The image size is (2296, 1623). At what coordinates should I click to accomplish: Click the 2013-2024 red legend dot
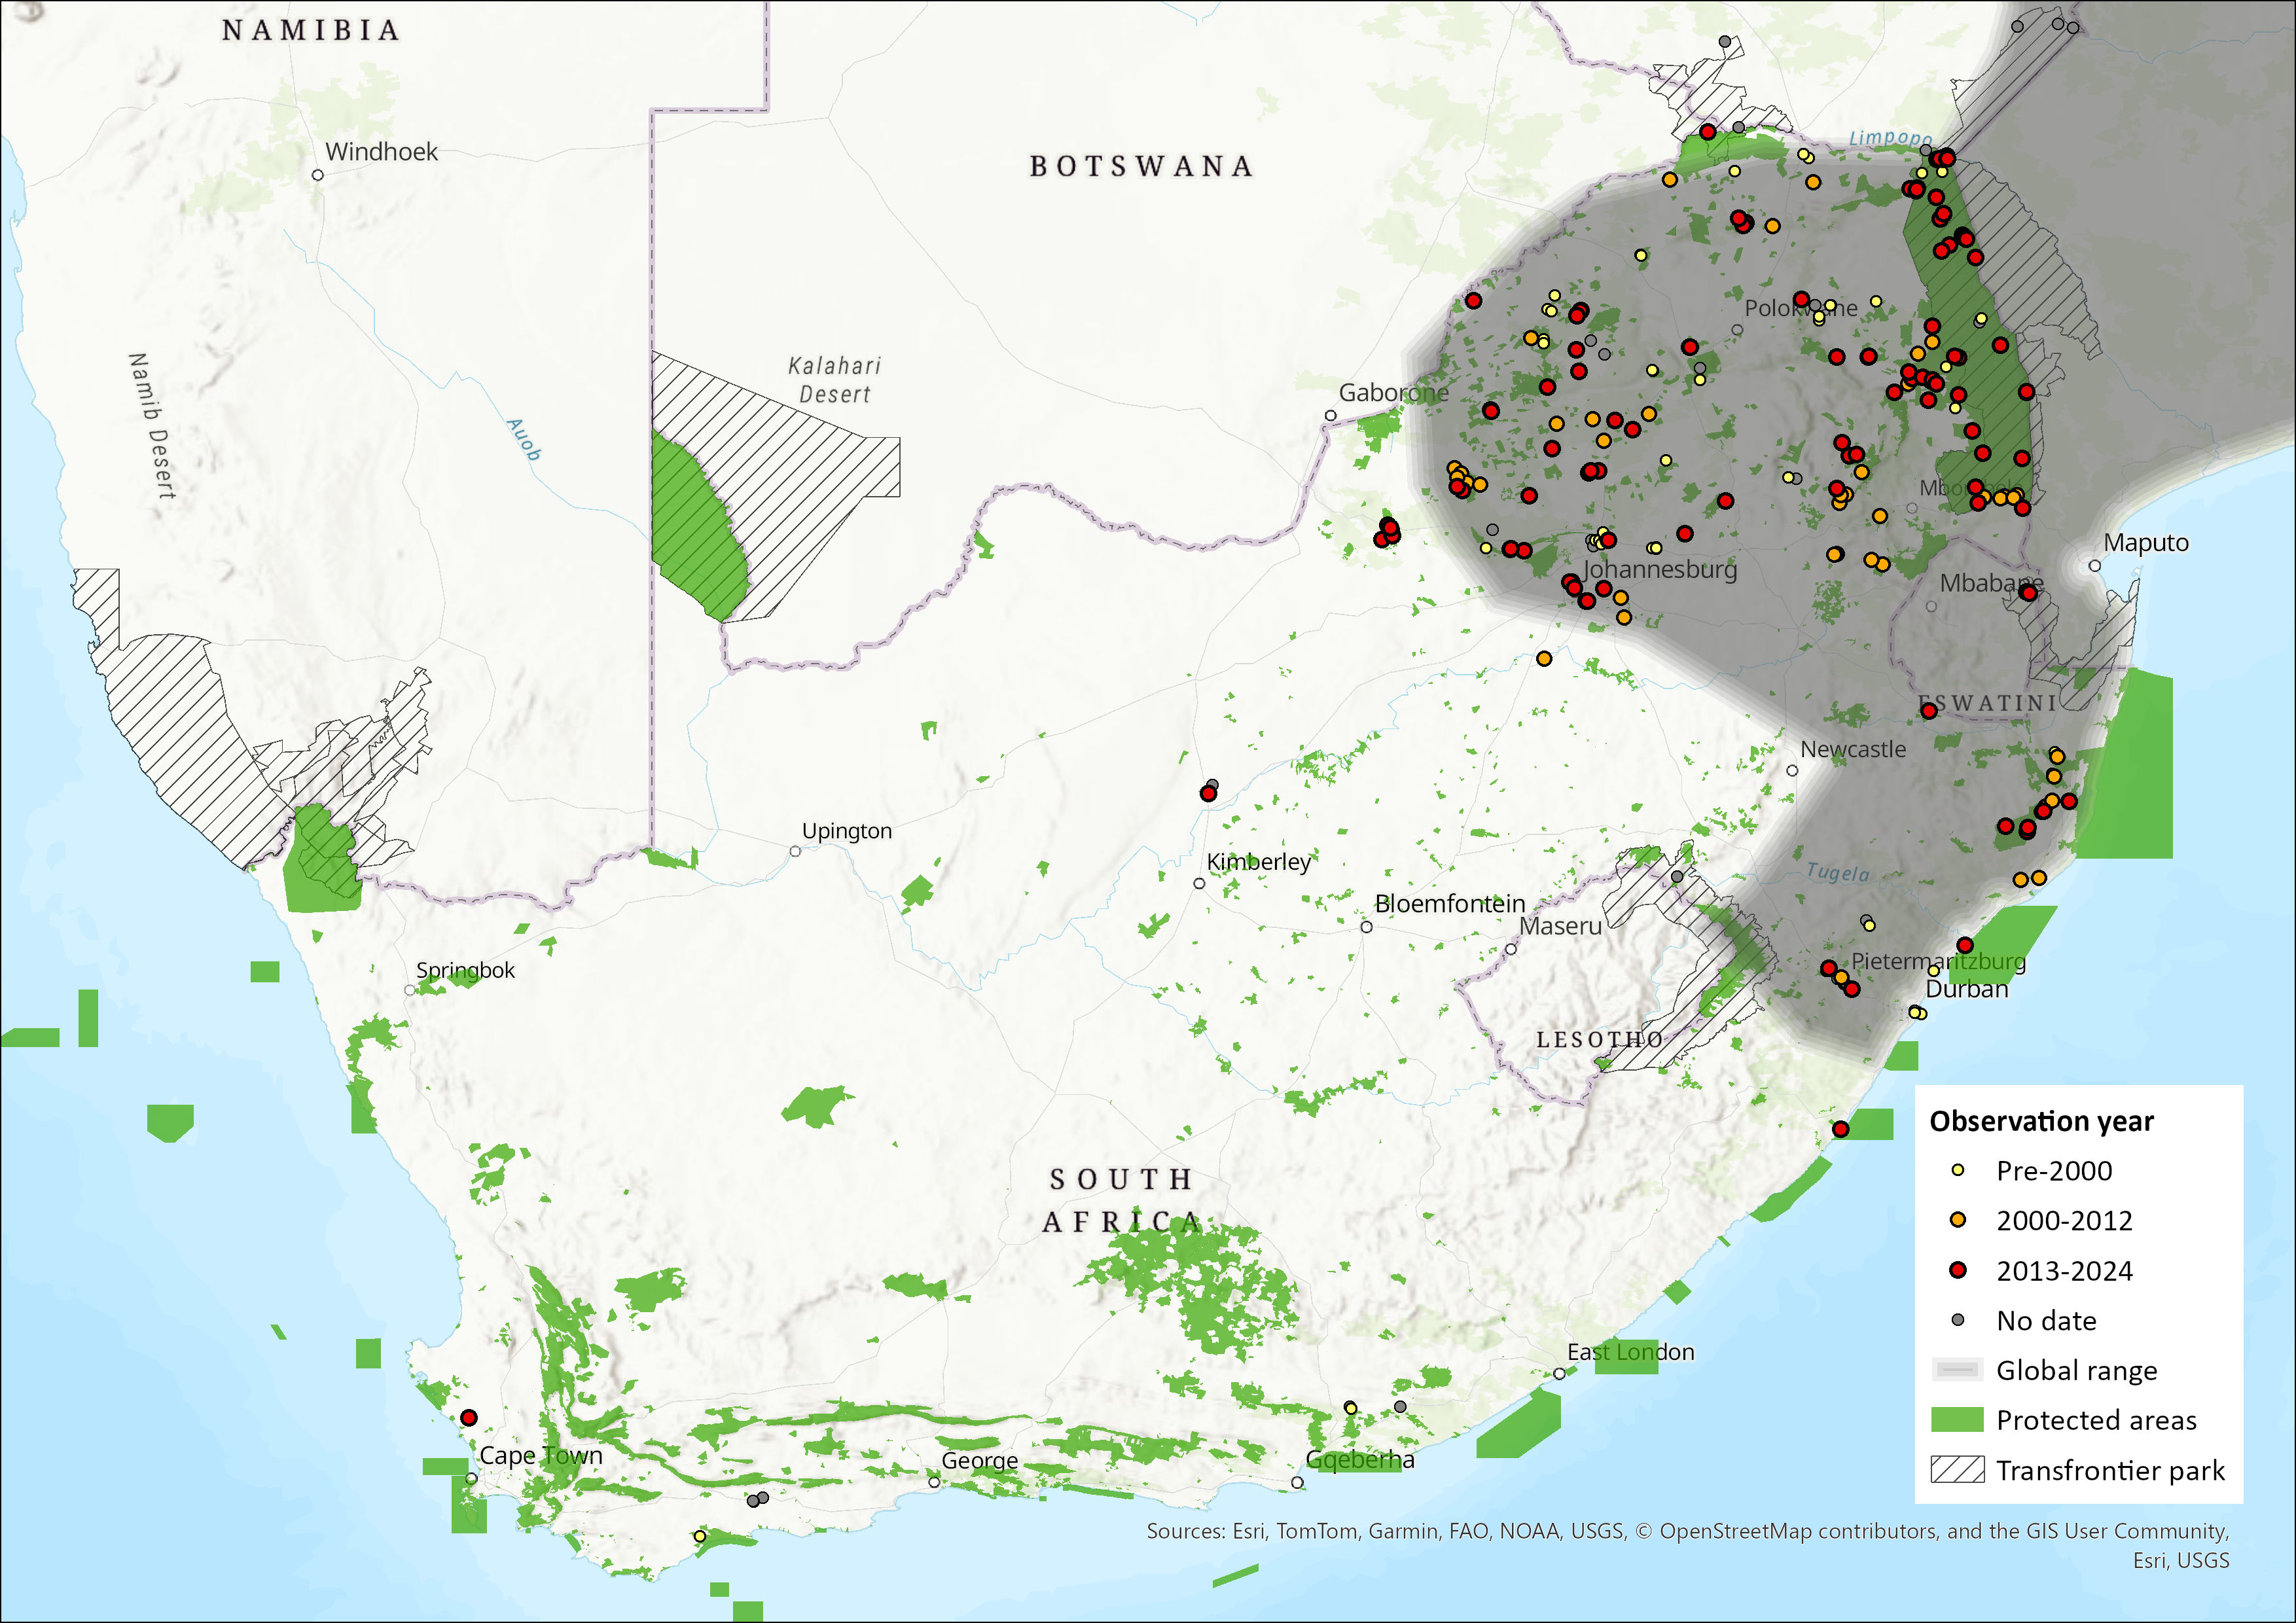1958,1270
